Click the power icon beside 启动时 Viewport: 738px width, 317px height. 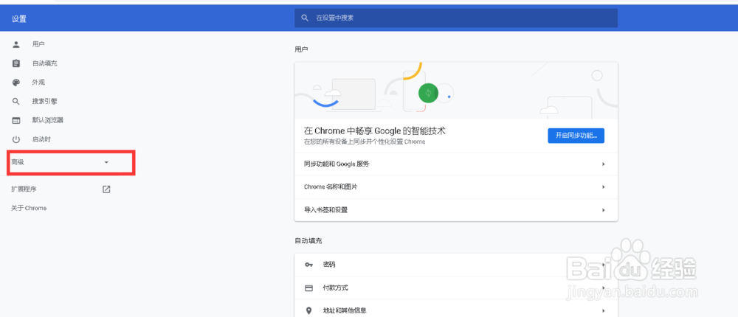(16, 139)
